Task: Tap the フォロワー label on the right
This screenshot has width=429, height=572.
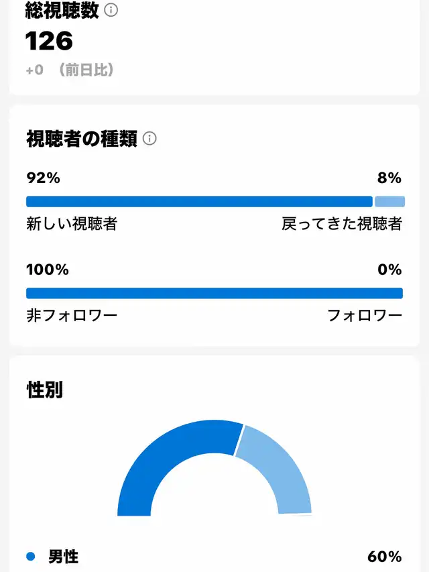Action: pos(365,316)
